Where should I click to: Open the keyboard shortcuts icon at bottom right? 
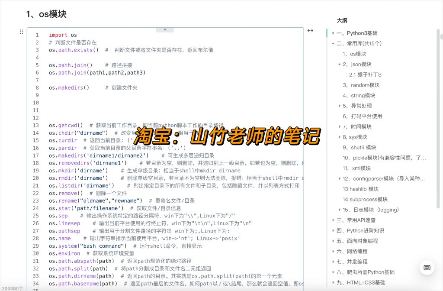[x=427, y=268]
